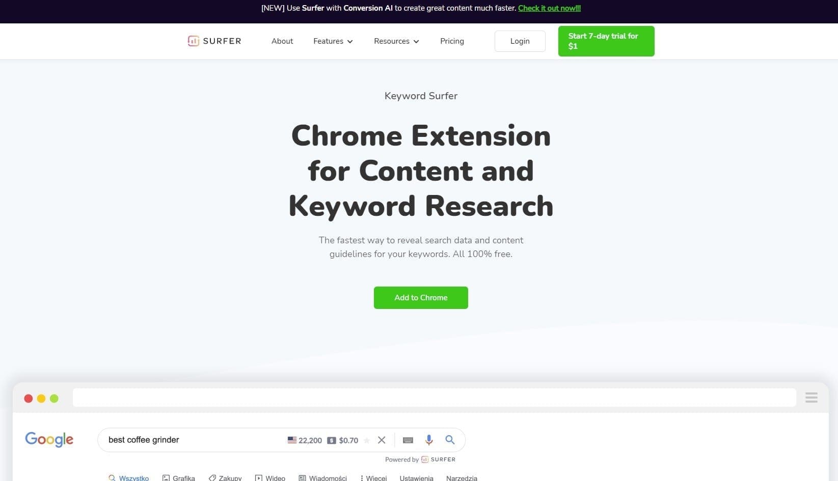Follow the Check it out now link
This screenshot has width=838, height=481.
[x=549, y=8]
